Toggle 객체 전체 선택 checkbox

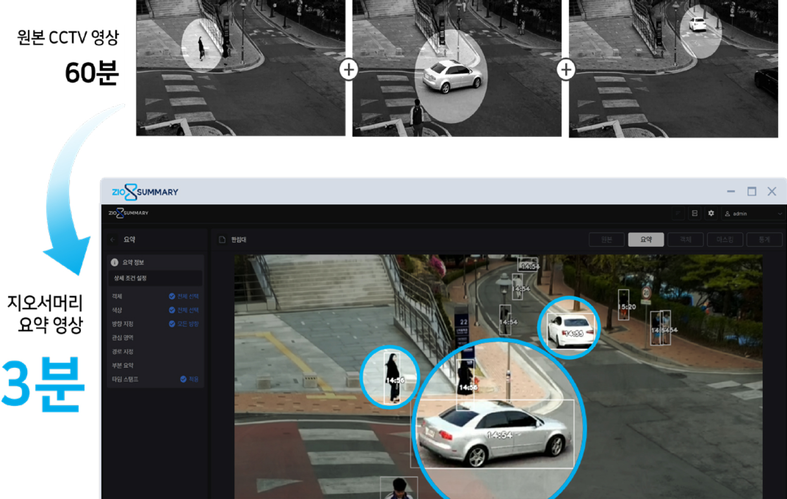click(172, 296)
